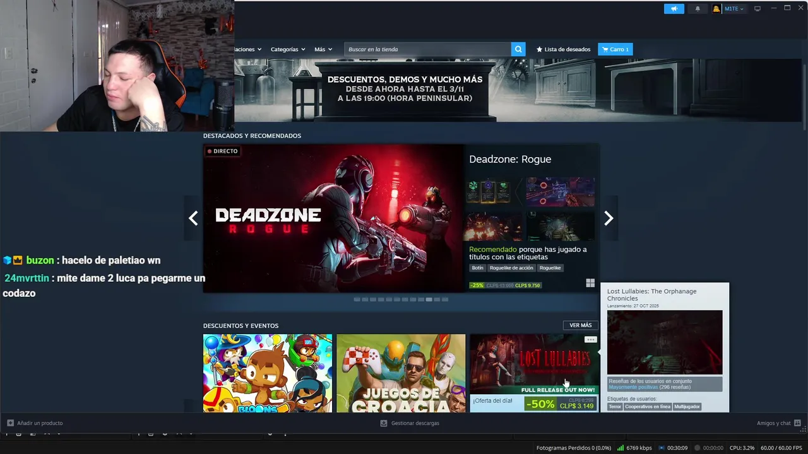Select the Roguelike de acción tag
808x454 pixels.
pyautogui.click(x=511, y=268)
